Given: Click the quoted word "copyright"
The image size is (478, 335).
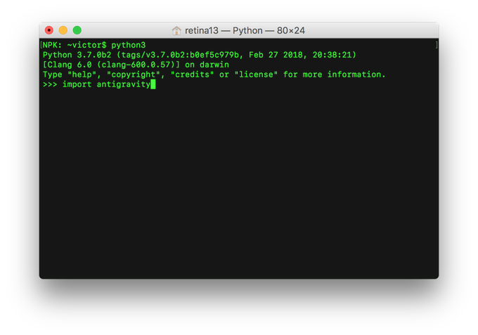Looking at the screenshot, I should point(134,74).
